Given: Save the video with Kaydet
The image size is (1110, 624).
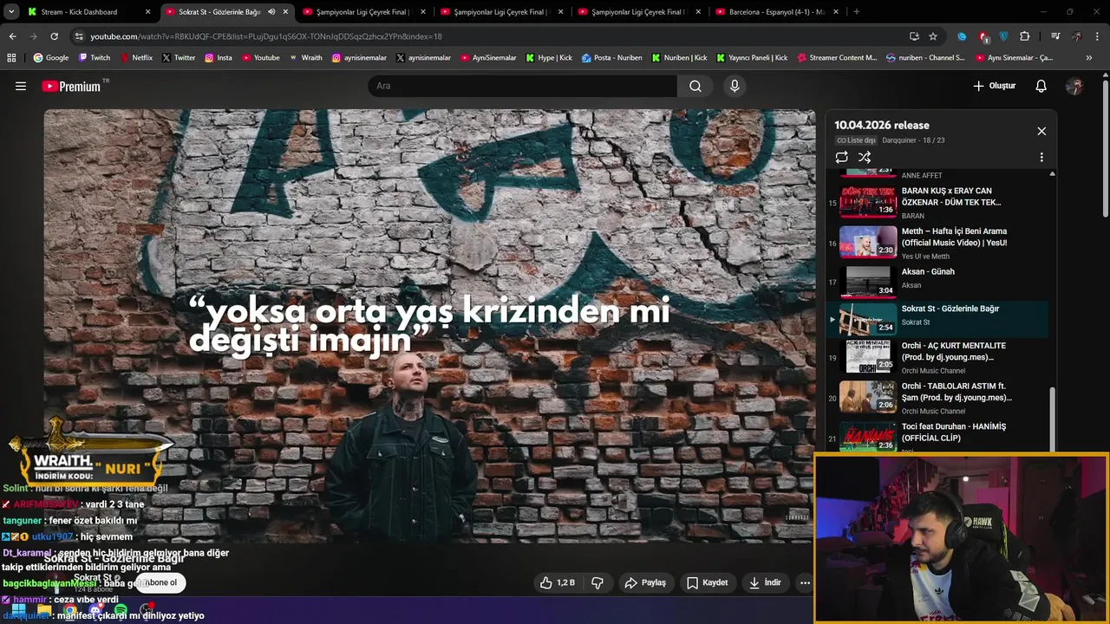Looking at the screenshot, I should click(707, 582).
